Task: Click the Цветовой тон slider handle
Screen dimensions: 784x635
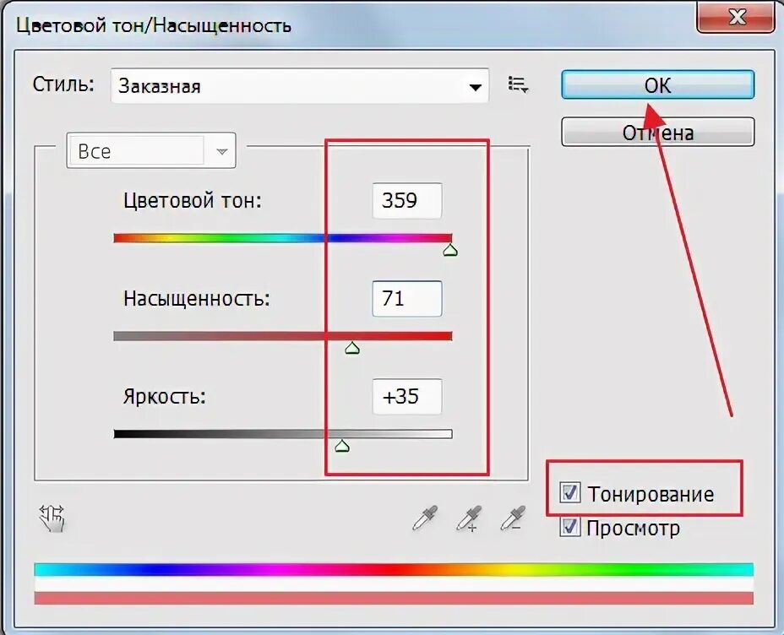Action: (450, 250)
